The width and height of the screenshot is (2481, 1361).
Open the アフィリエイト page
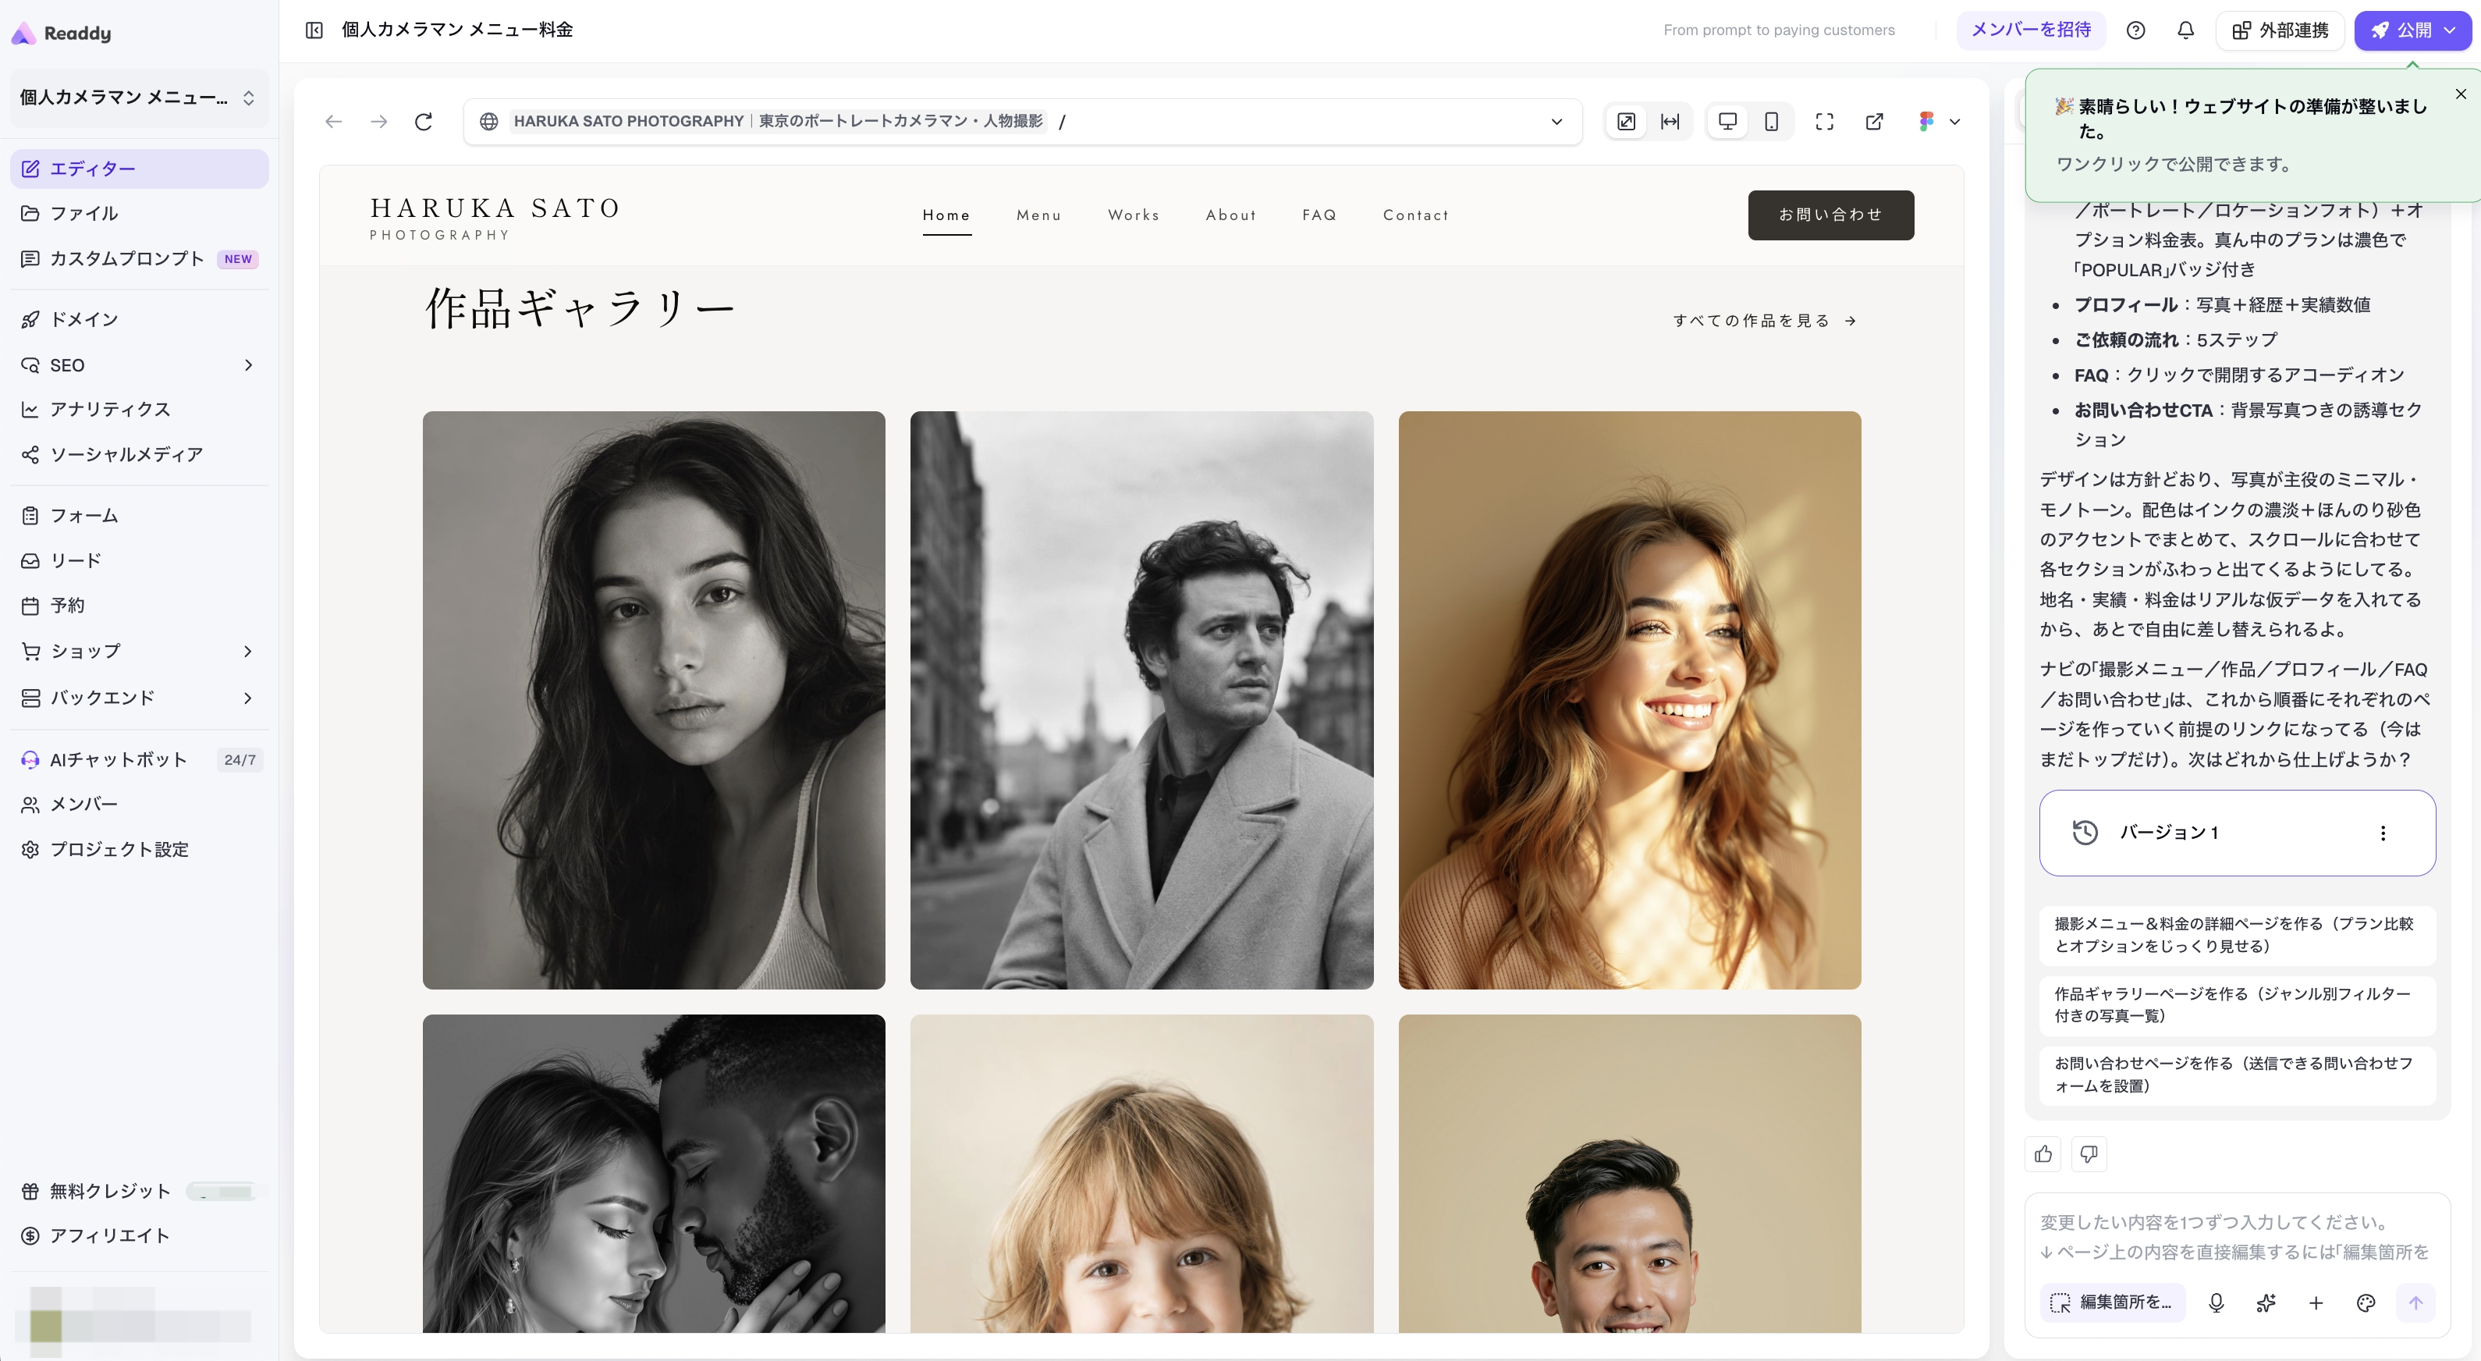(x=139, y=1236)
